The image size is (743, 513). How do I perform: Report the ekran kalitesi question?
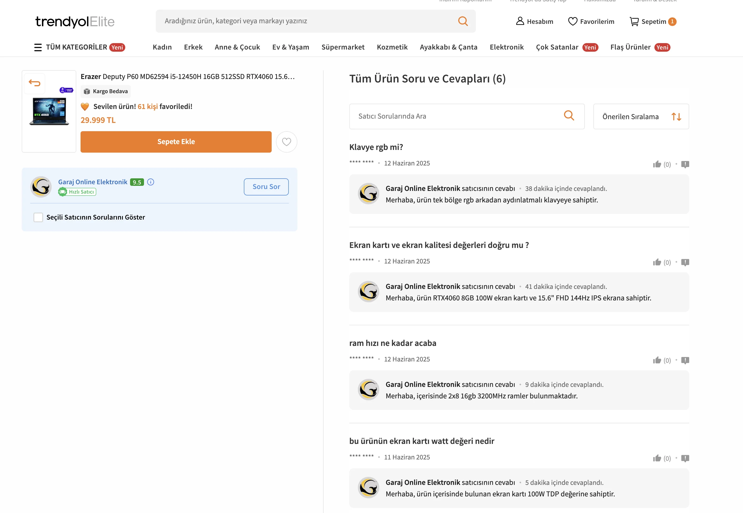point(685,262)
